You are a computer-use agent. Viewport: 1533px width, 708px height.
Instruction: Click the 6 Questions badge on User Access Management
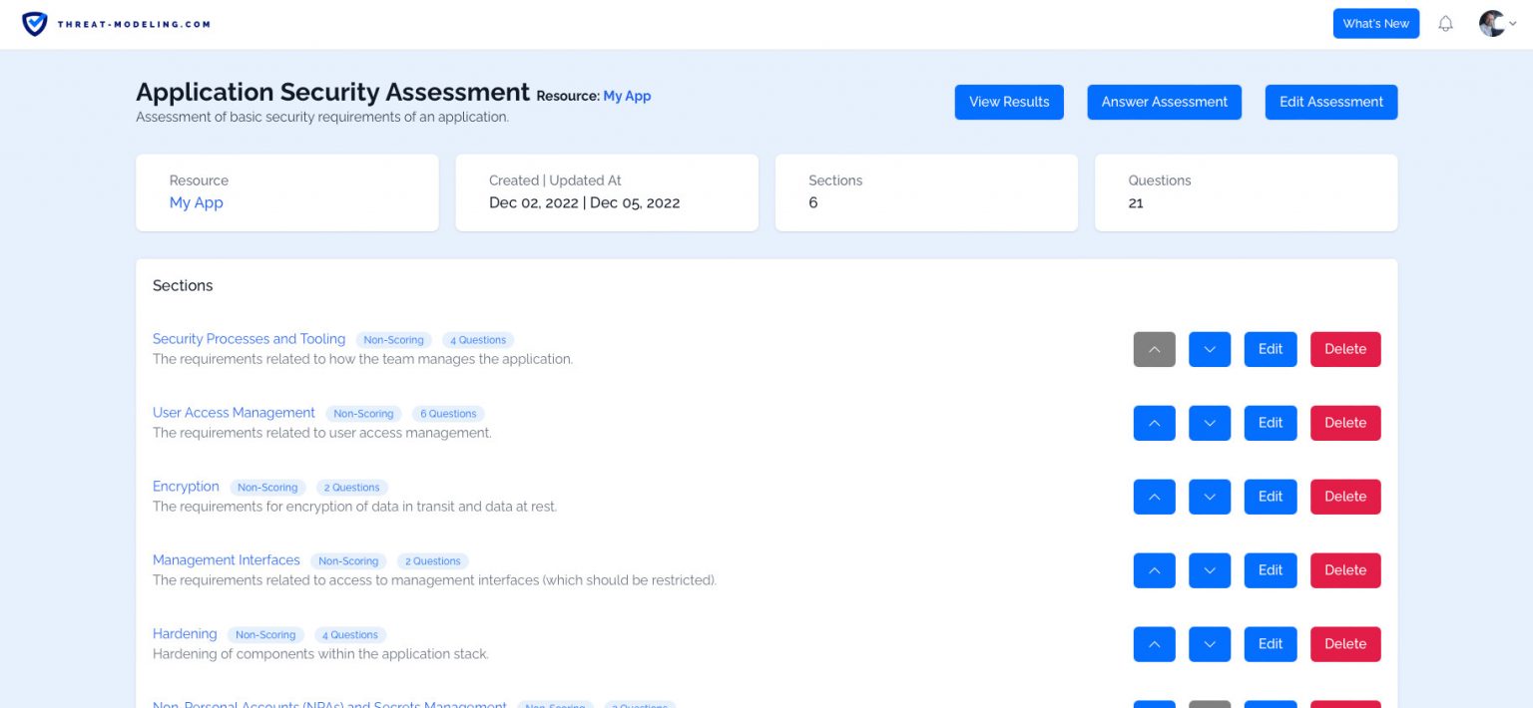(448, 414)
